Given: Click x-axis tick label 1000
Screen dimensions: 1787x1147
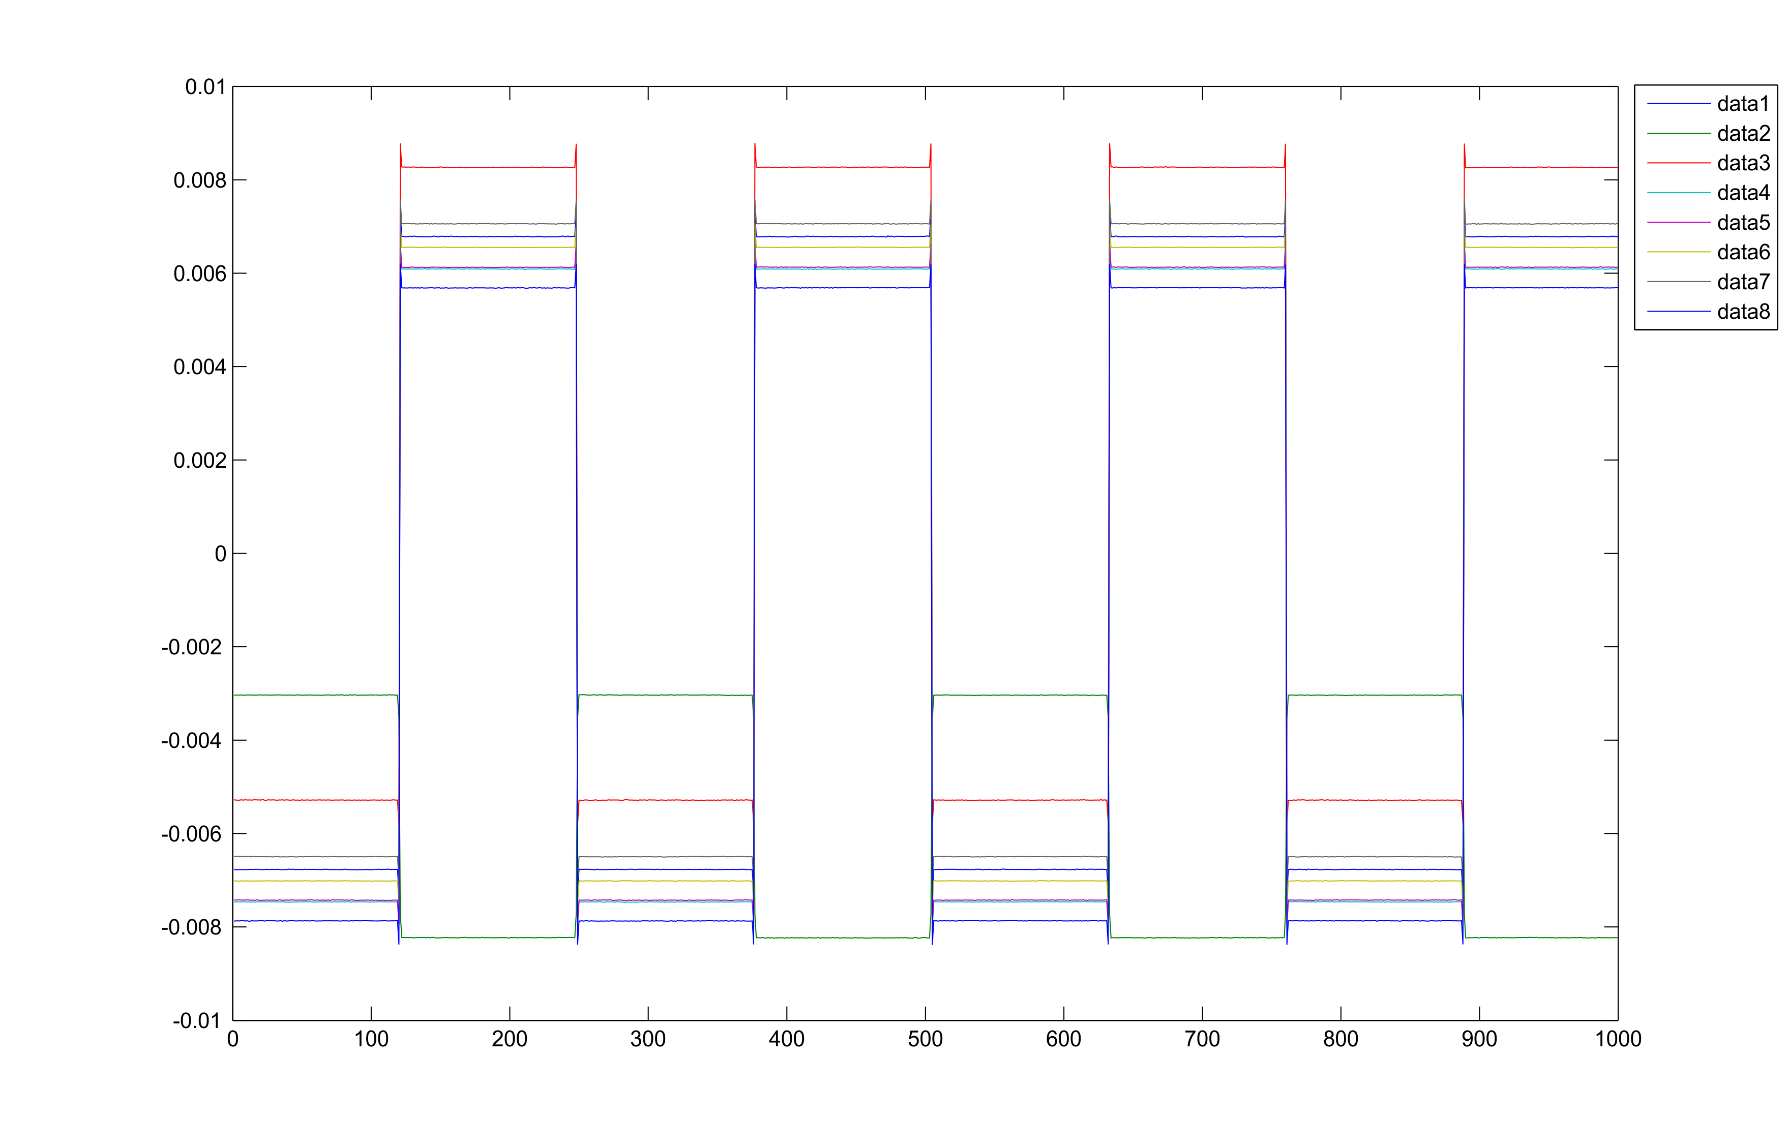Looking at the screenshot, I should [1618, 1039].
